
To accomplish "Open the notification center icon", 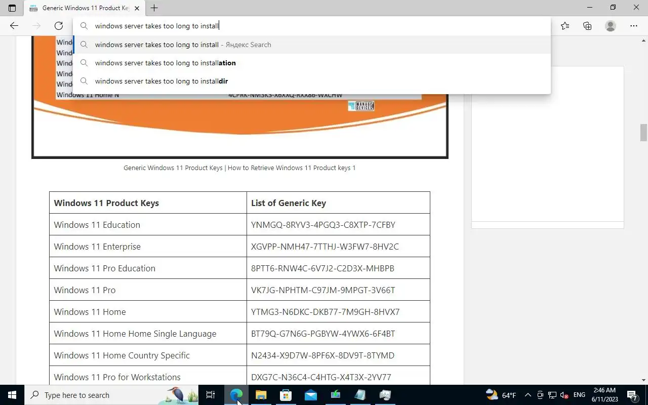I will click(632, 395).
